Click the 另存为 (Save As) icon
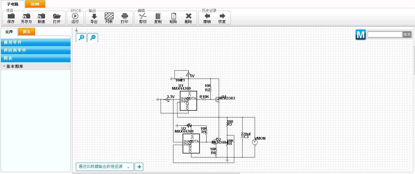 tap(26, 16)
